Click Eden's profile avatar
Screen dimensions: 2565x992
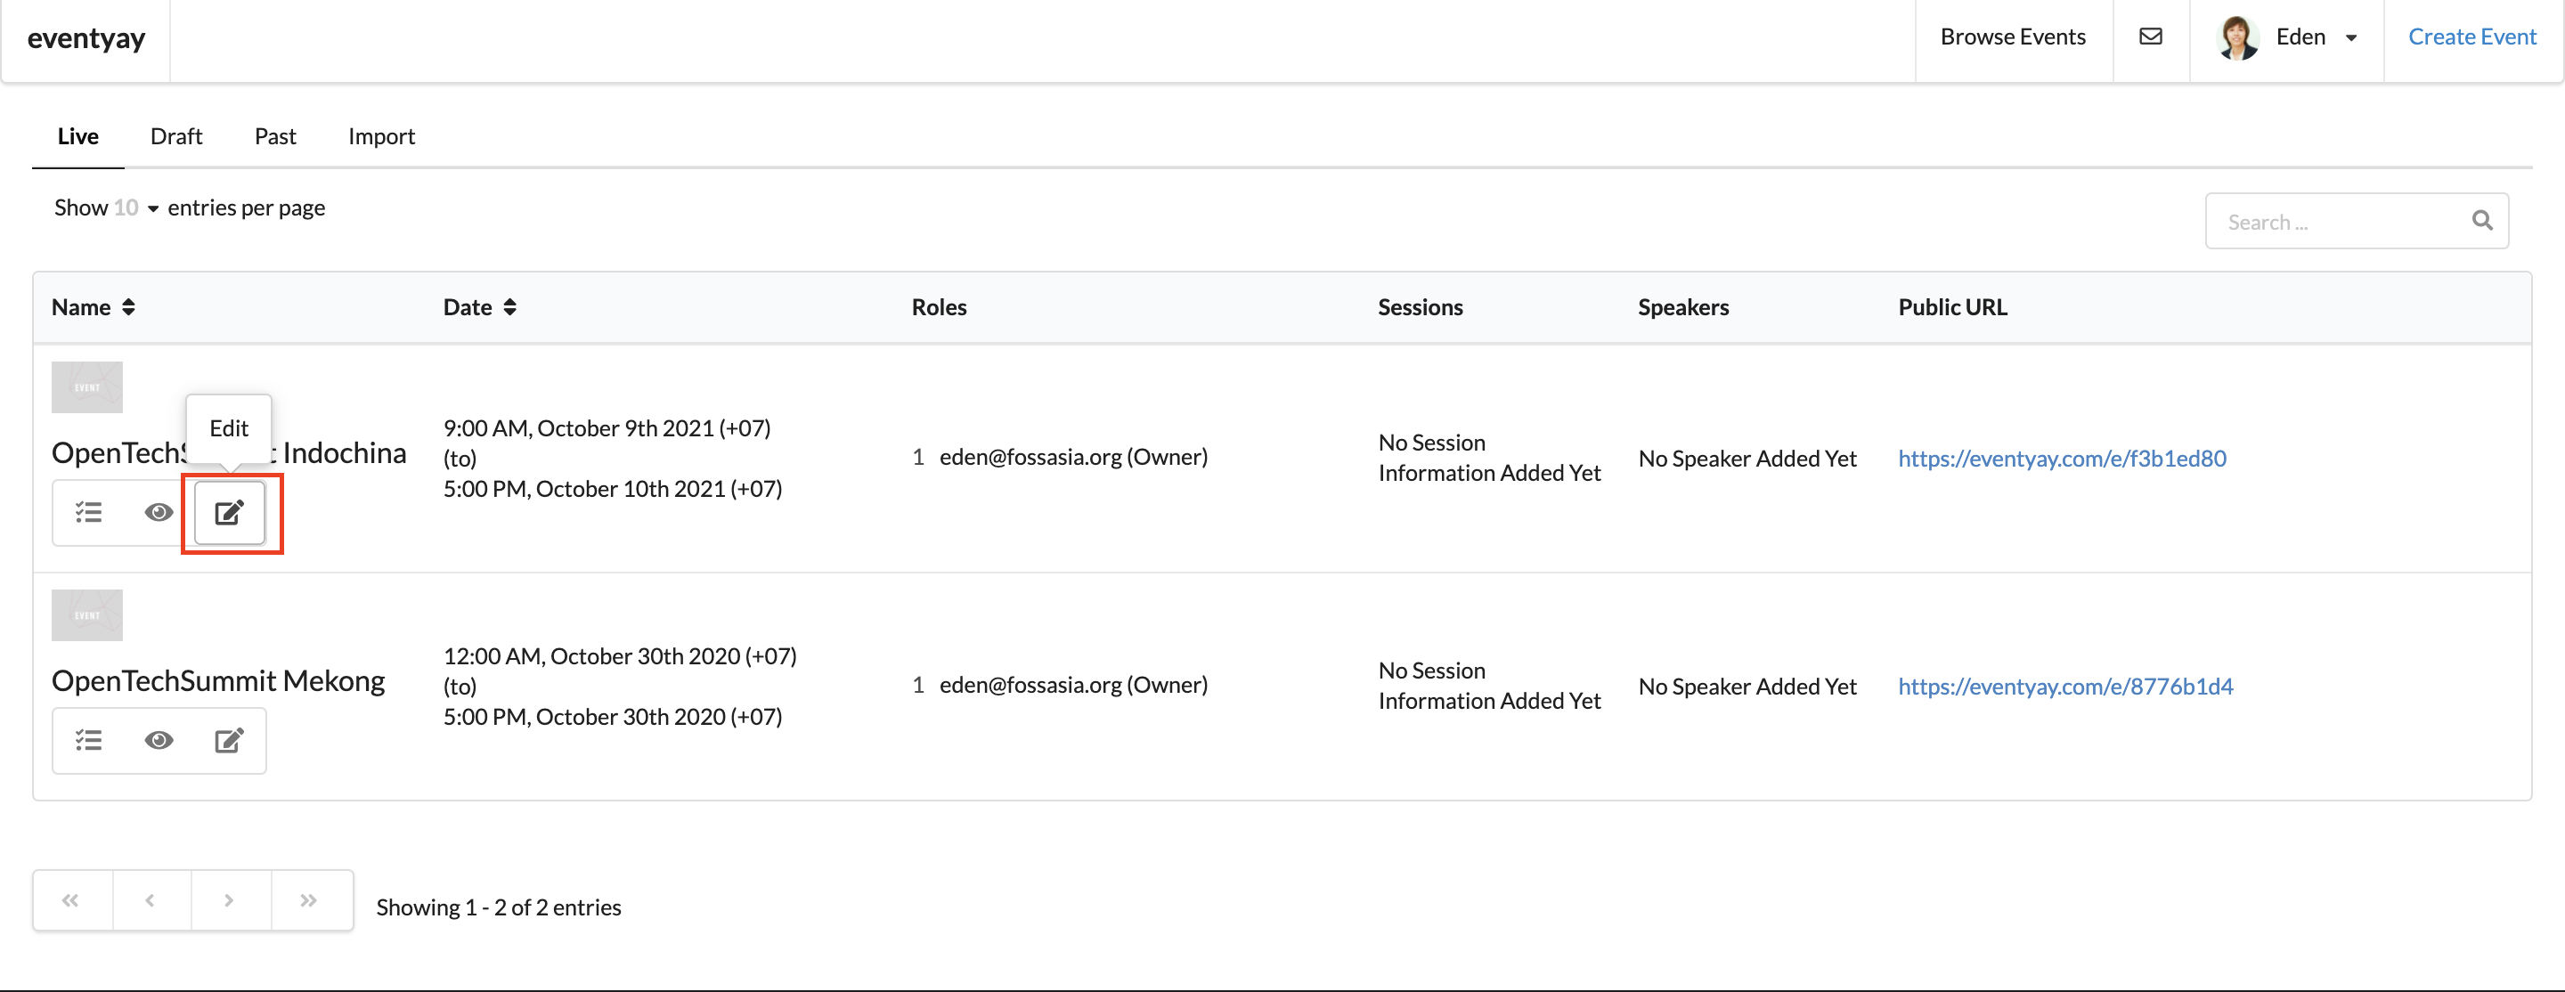coord(2237,38)
